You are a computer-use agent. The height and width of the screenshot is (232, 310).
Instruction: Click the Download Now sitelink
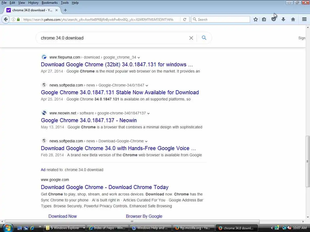[63, 216]
